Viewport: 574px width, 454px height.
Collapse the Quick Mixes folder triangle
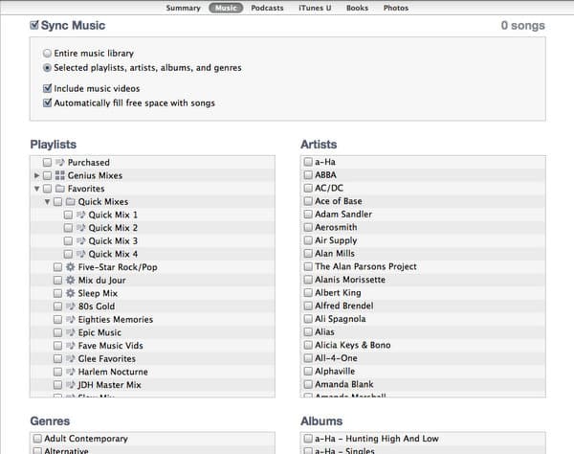pos(47,202)
